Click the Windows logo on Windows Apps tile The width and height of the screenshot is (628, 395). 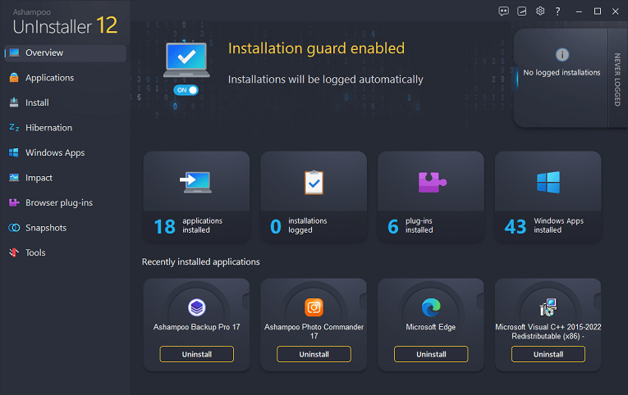pyautogui.click(x=548, y=182)
